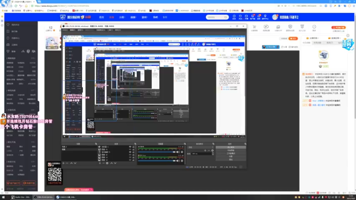Remove scene transition with minus icon
The image size is (356, 200).
(209, 150)
